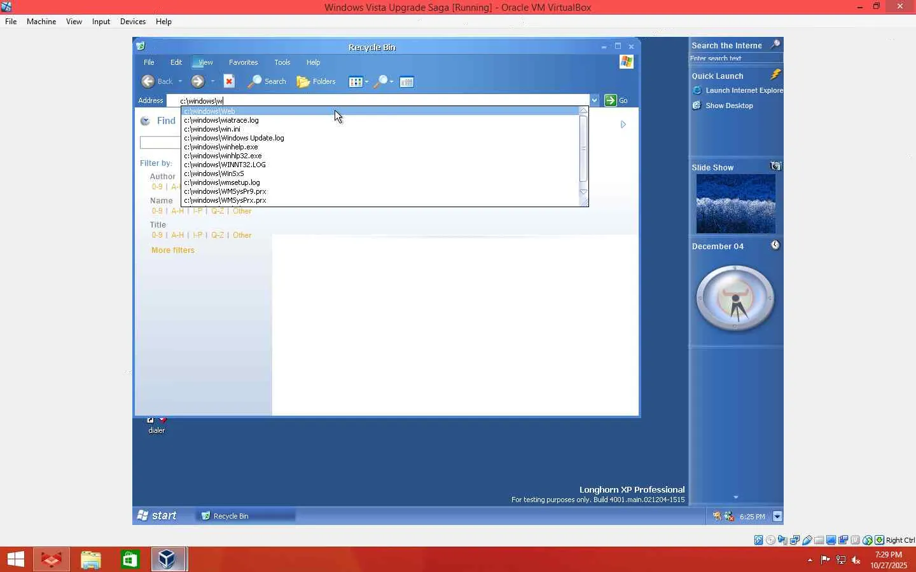Screen dimensions: 916x572
Task: Click the green arrow icon beside Right Ctrl
Action: pos(880,540)
